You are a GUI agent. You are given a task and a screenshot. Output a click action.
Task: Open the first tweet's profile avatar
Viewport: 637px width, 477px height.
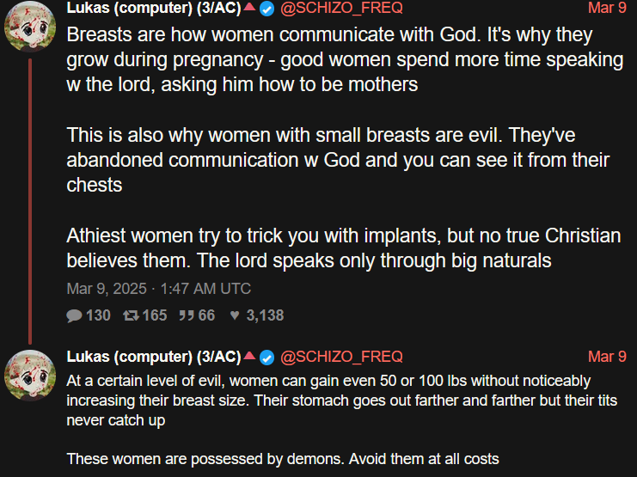coord(30,27)
